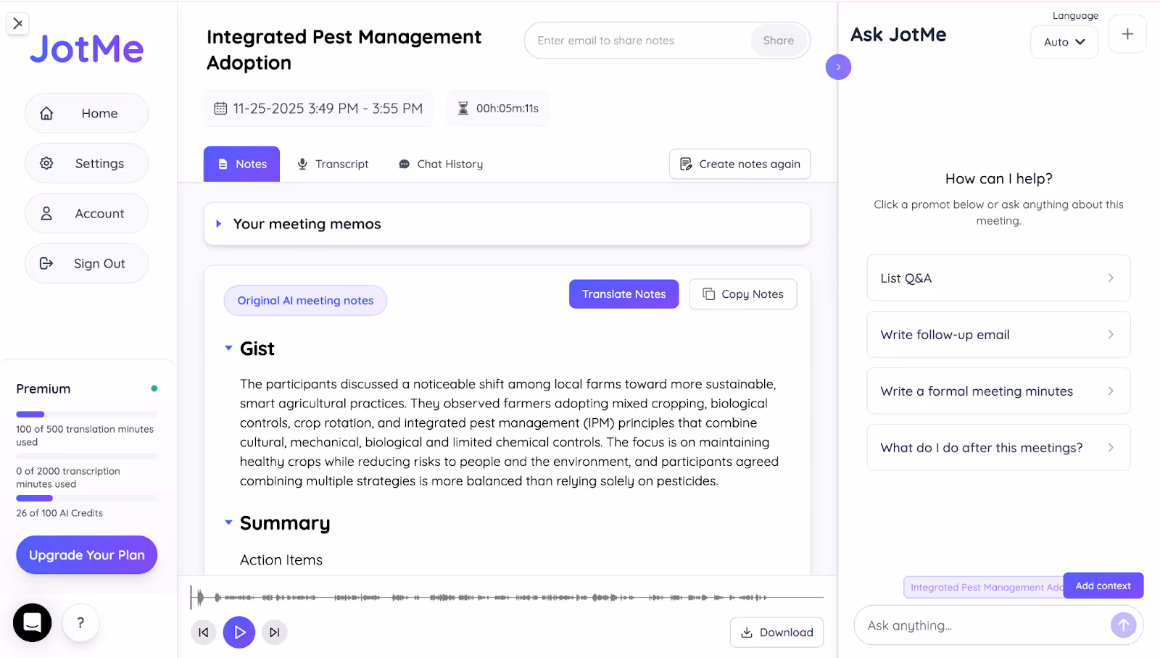Click Translate Notes

pyautogui.click(x=623, y=293)
